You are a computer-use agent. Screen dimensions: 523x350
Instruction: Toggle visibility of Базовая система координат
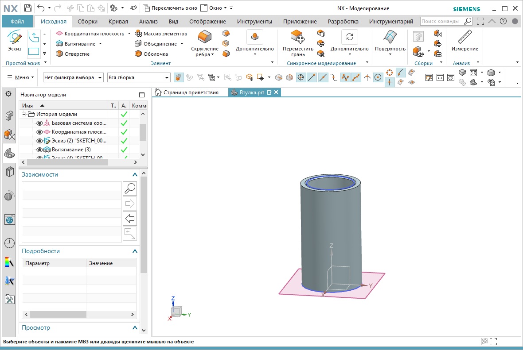click(x=39, y=123)
